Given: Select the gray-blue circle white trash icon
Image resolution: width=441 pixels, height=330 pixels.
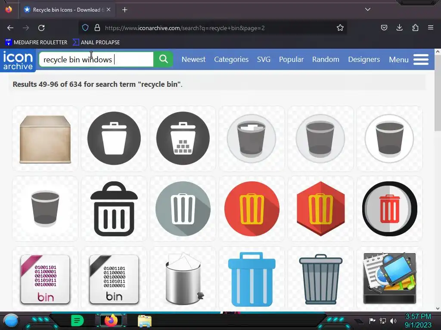Looking at the screenshot, I should (x=183, y=209).
